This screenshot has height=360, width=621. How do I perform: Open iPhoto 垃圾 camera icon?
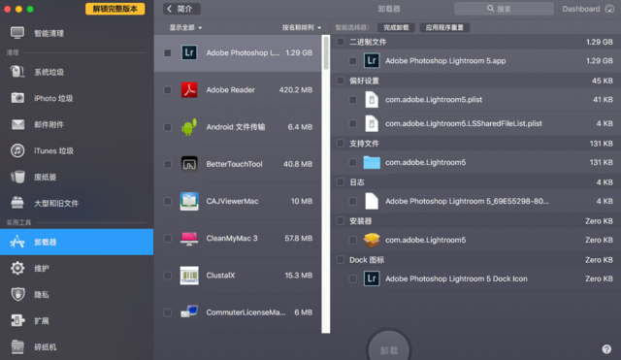click(17, 98)
